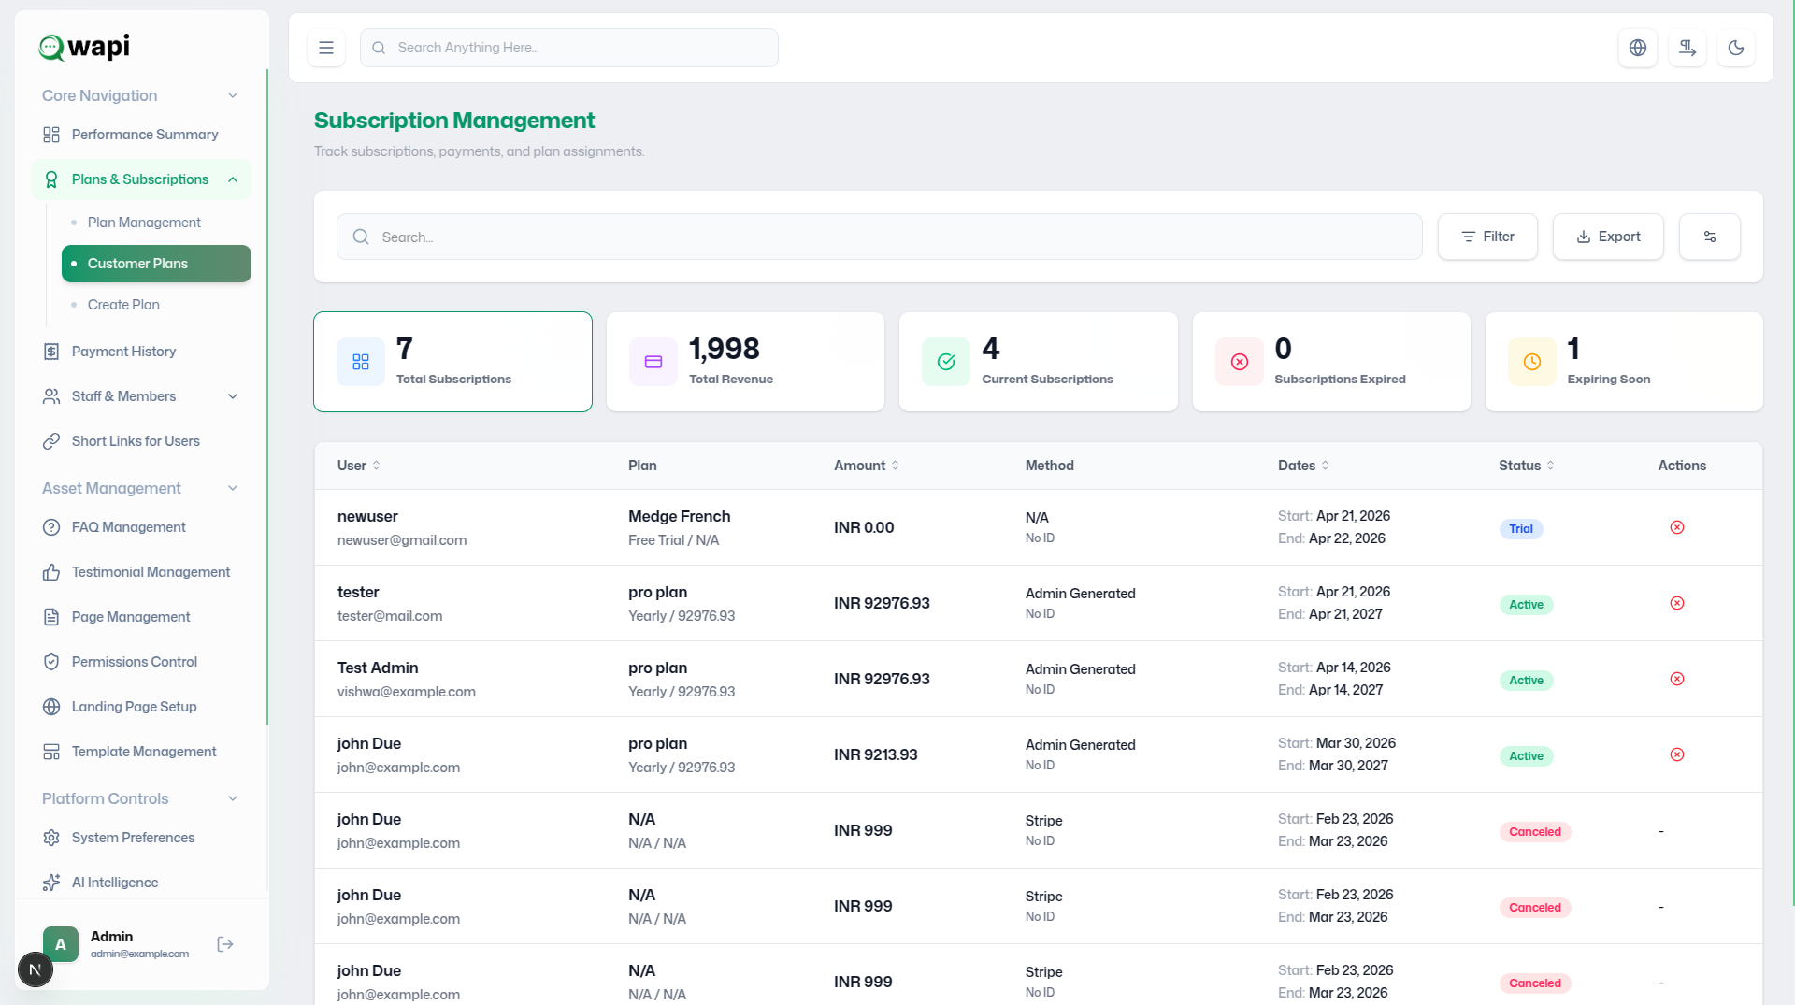The width and height of the screenshot is (1795, 1005).
Task: Open Short Links for Users
Action: [141, 441]
